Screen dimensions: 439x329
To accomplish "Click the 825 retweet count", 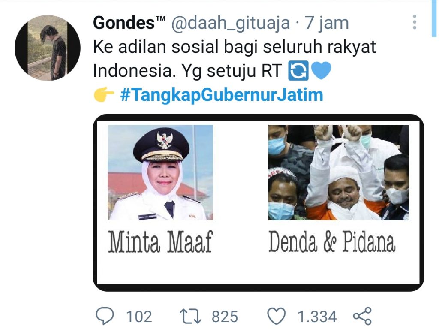I will pos(225,317).
